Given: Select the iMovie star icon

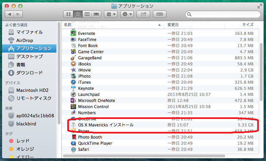Looking at the screenshot, I should pyautogui.click(x=73, y=70).
